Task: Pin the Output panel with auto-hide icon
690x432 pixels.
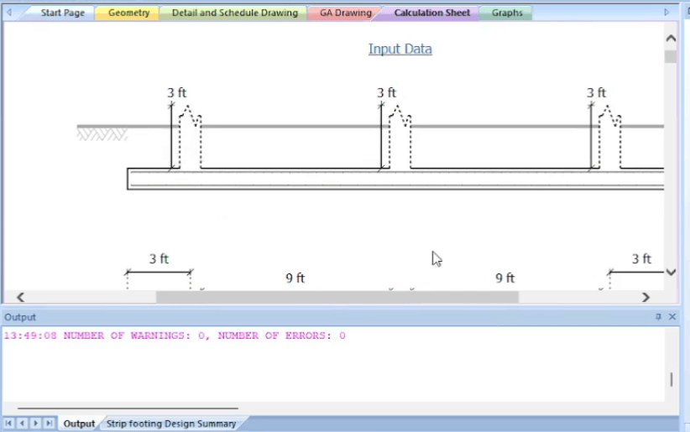Action: [x=658, y=317]
